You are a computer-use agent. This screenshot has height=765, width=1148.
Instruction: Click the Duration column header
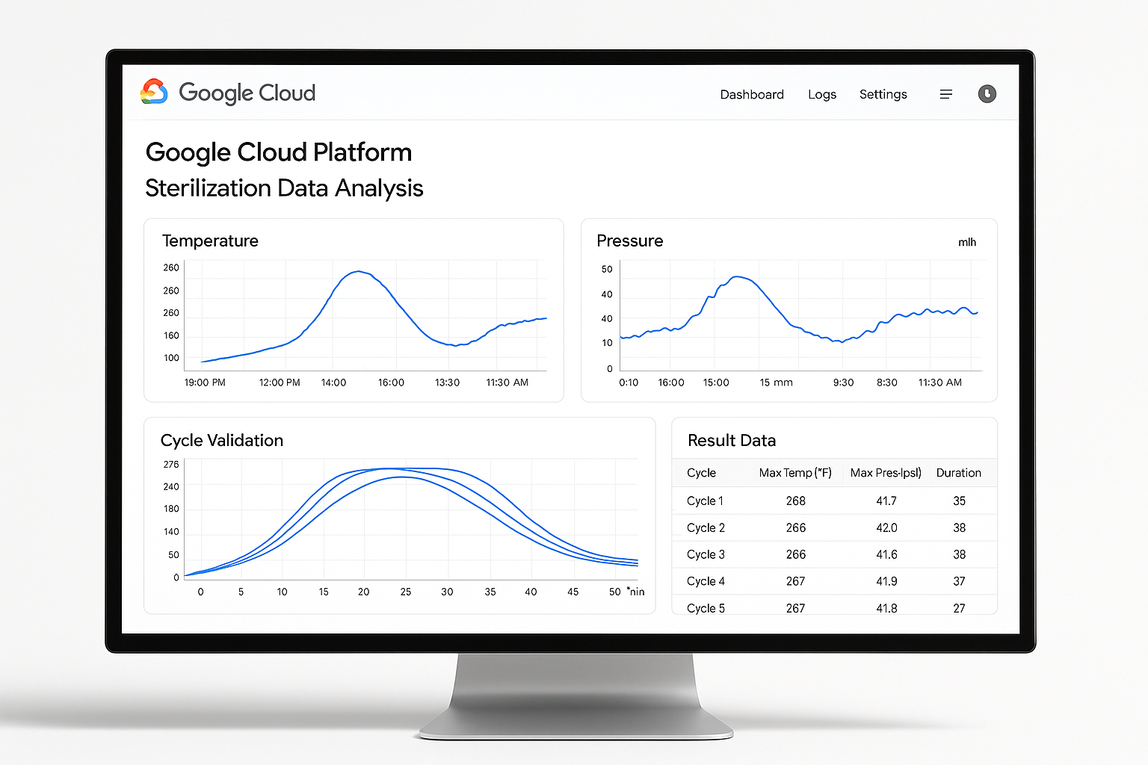point(959,473)
